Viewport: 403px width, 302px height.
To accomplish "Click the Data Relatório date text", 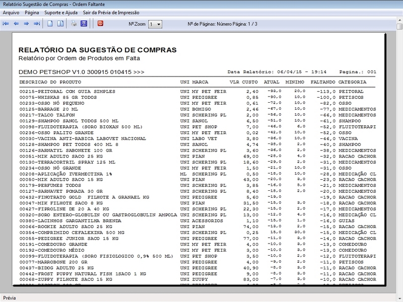I will [x=277, y=72].
